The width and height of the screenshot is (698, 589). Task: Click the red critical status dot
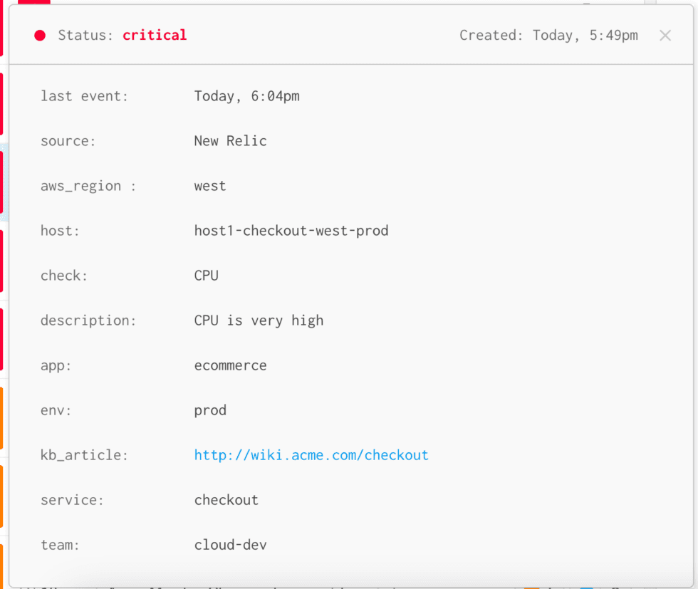[40, 35]
